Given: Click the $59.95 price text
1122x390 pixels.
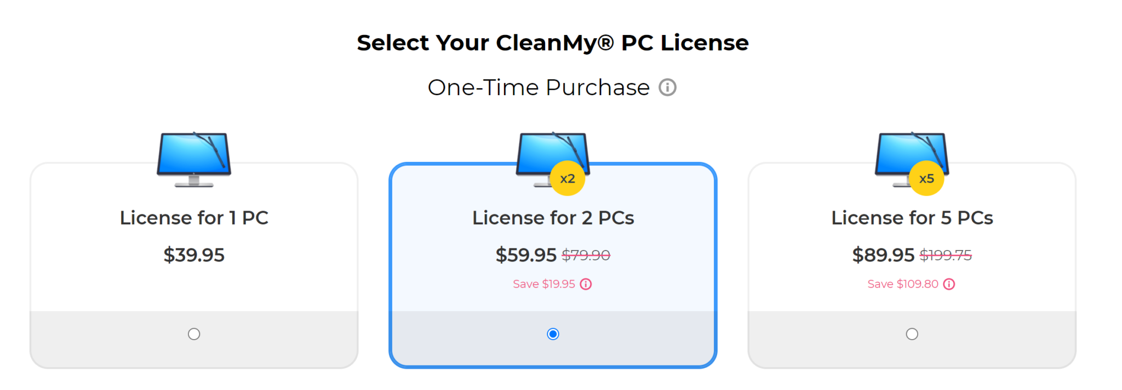Looking at the screenshot, I should pyautogui.click(x=526, y=254).
